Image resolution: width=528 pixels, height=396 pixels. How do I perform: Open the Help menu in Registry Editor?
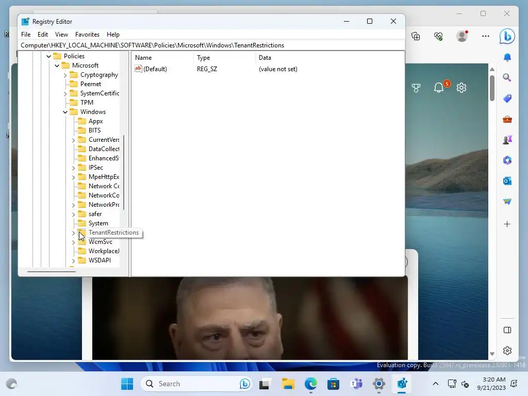113,35
